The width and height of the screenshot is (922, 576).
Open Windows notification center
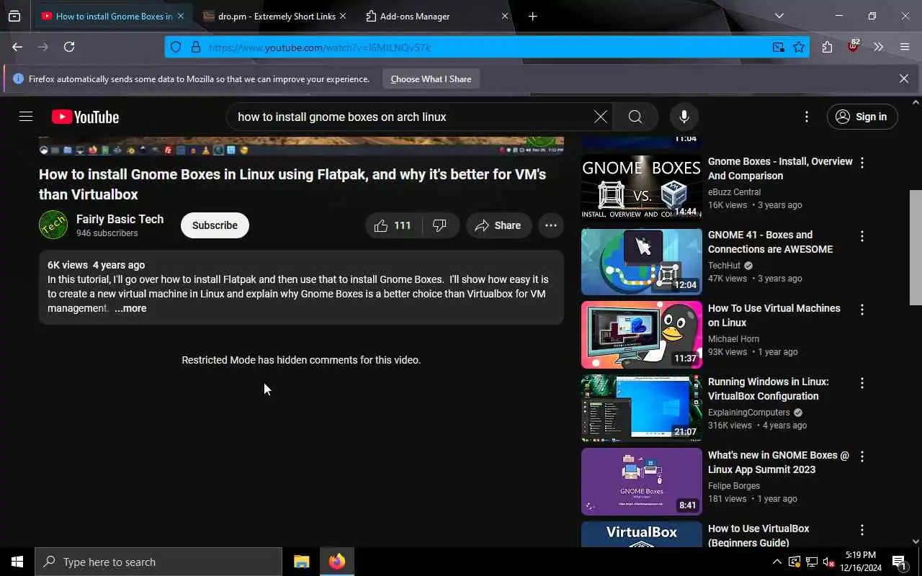point(899,562)
